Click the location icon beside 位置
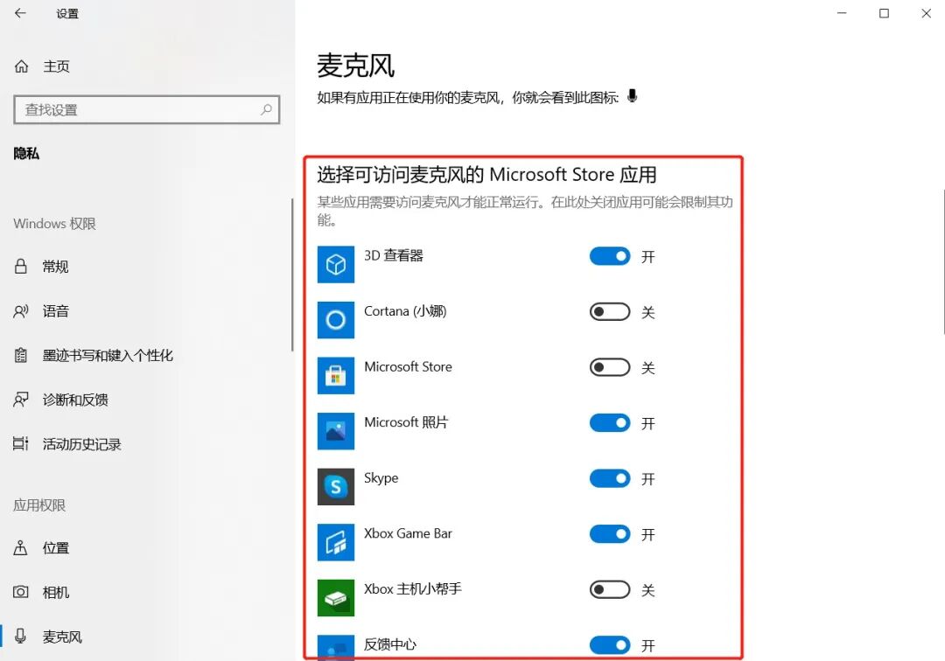Screen dimensions: 945x661 pos(20,548)
